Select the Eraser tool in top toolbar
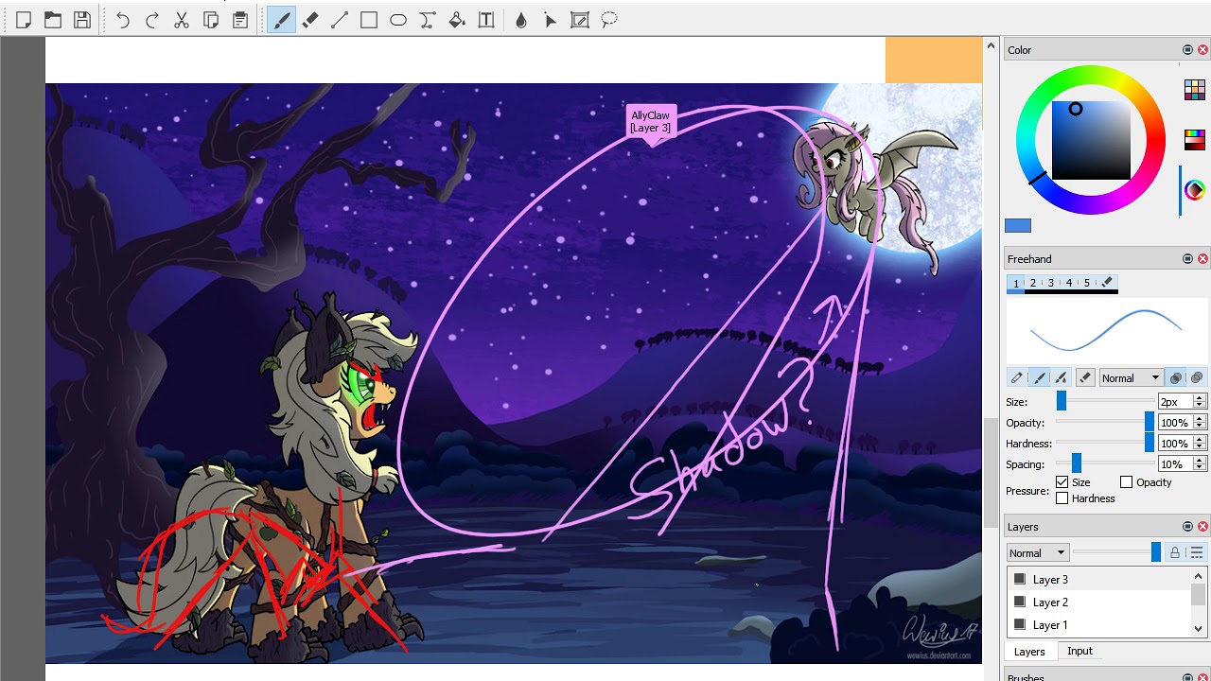 point(310,20)
